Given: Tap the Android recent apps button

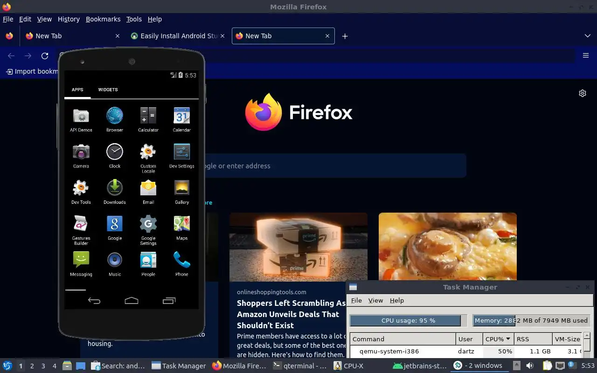Looking at the screenshot, I should coord(169,301).
